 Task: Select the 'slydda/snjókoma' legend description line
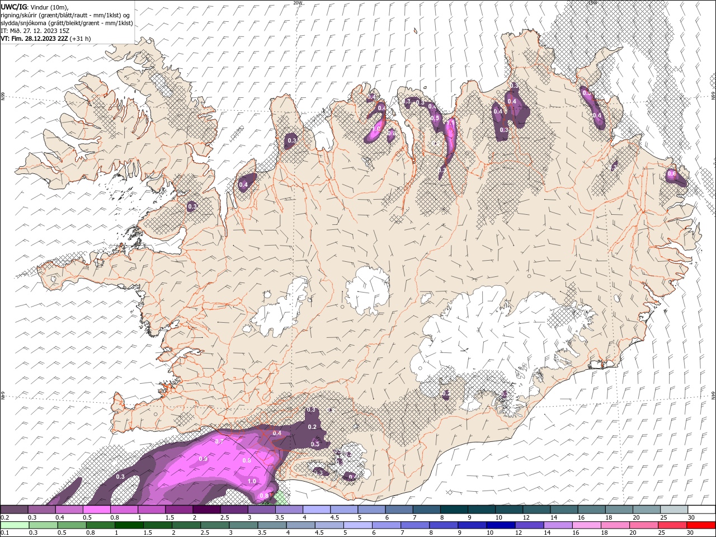click(67, 23)
